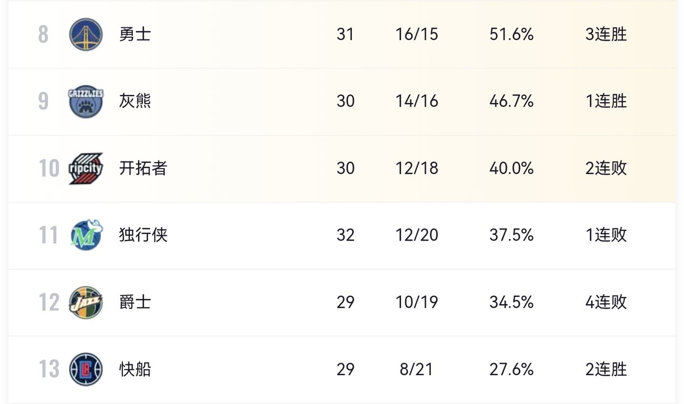The height and width of the screenshot is (404, 684).
Task: Click rank number 10 in standings
Action: (x=49, y=168)
